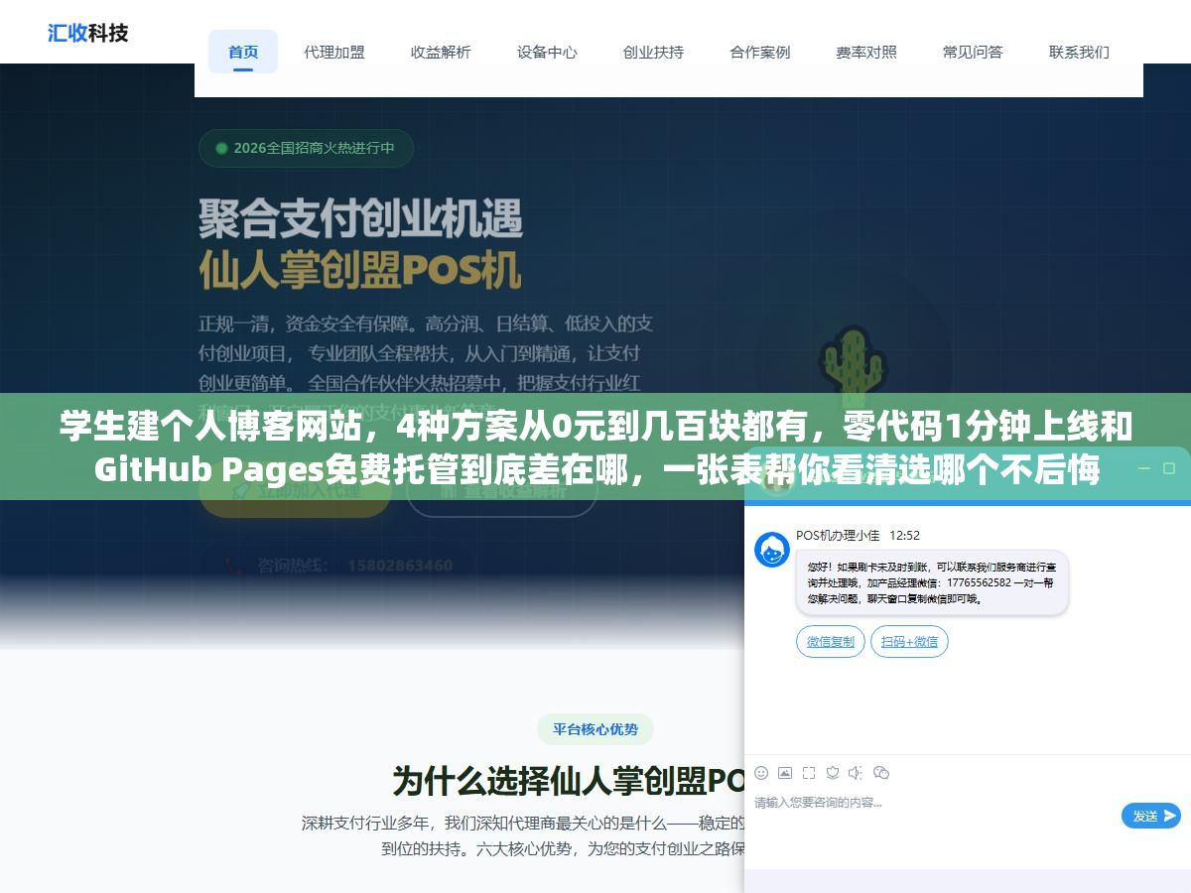Mute chat sound with speaker icon
Viewport: 1191px width, 893px height.
pyautogui.click(x=856, y=772)
